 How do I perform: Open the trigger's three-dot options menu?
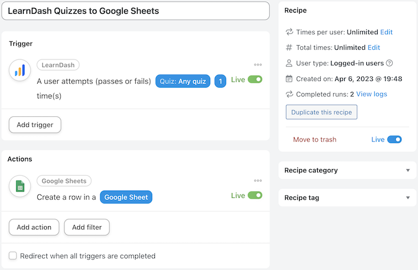click(258, 65)
